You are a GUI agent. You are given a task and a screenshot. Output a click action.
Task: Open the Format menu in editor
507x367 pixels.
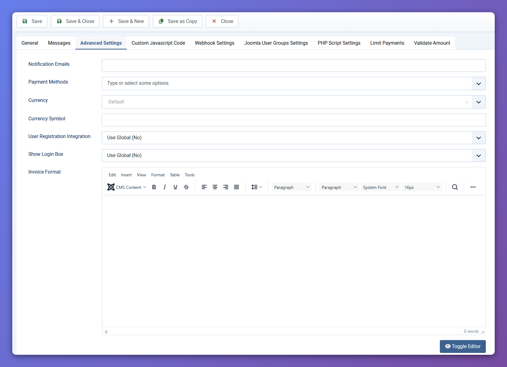[x=158, y=175]
